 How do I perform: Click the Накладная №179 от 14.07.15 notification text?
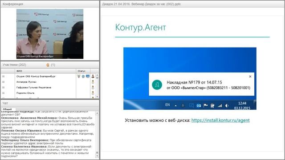click(194, 82)
